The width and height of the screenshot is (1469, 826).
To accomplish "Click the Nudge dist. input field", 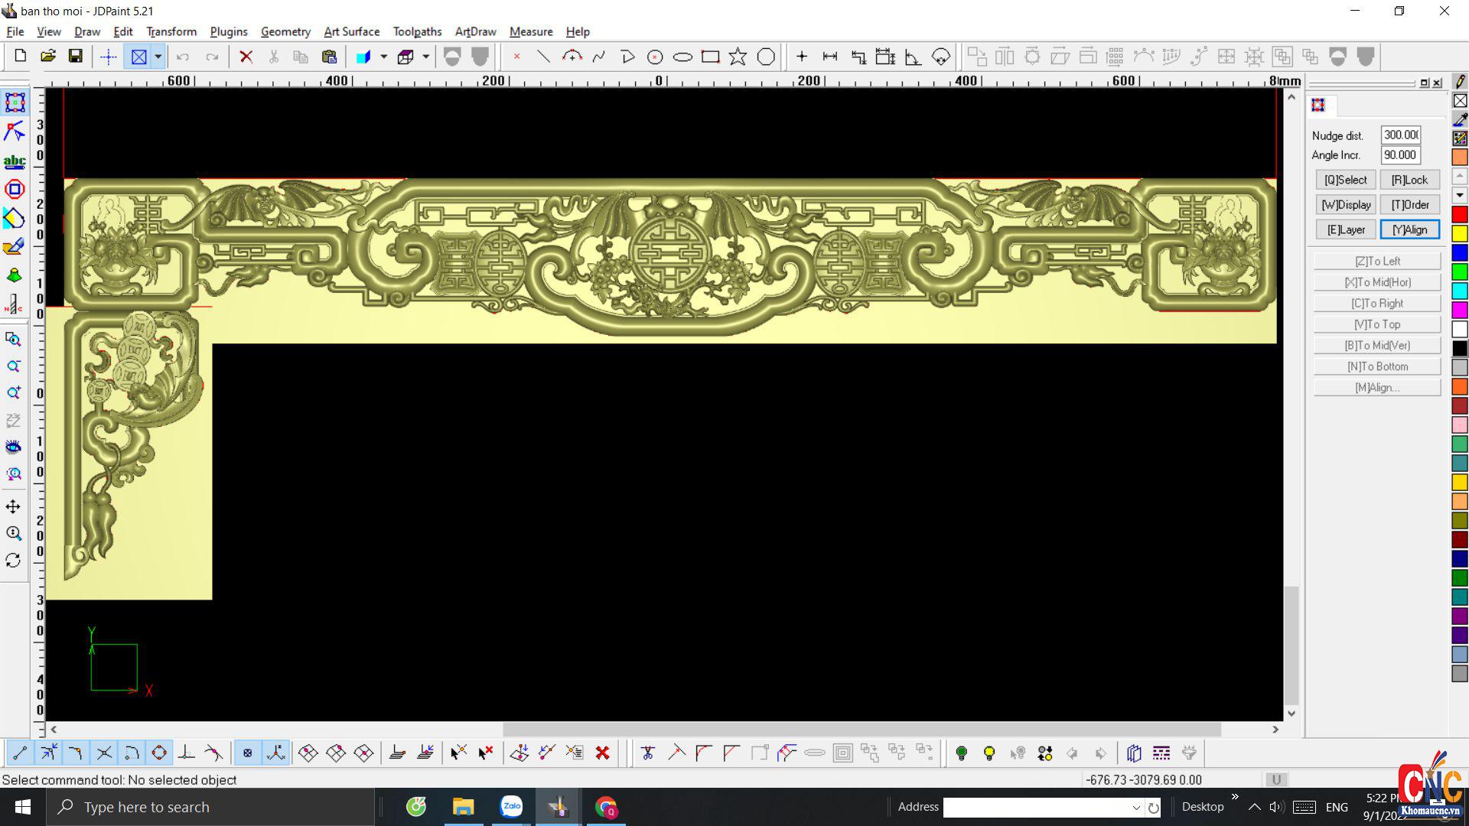I will tap(1400, 135).
